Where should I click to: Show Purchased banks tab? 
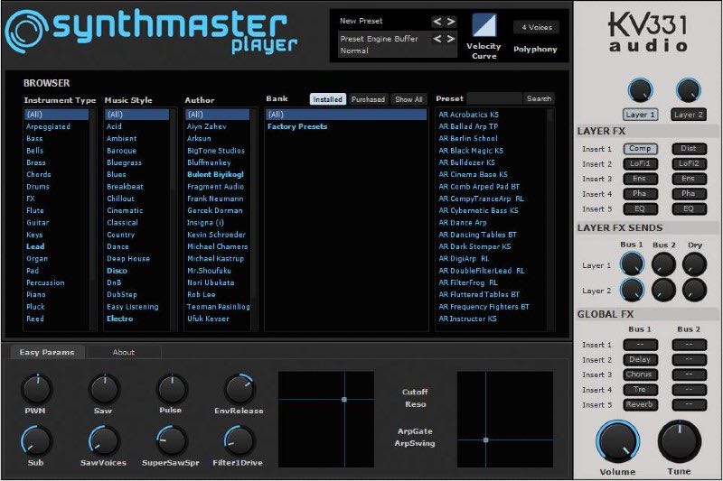coord(368,99)
